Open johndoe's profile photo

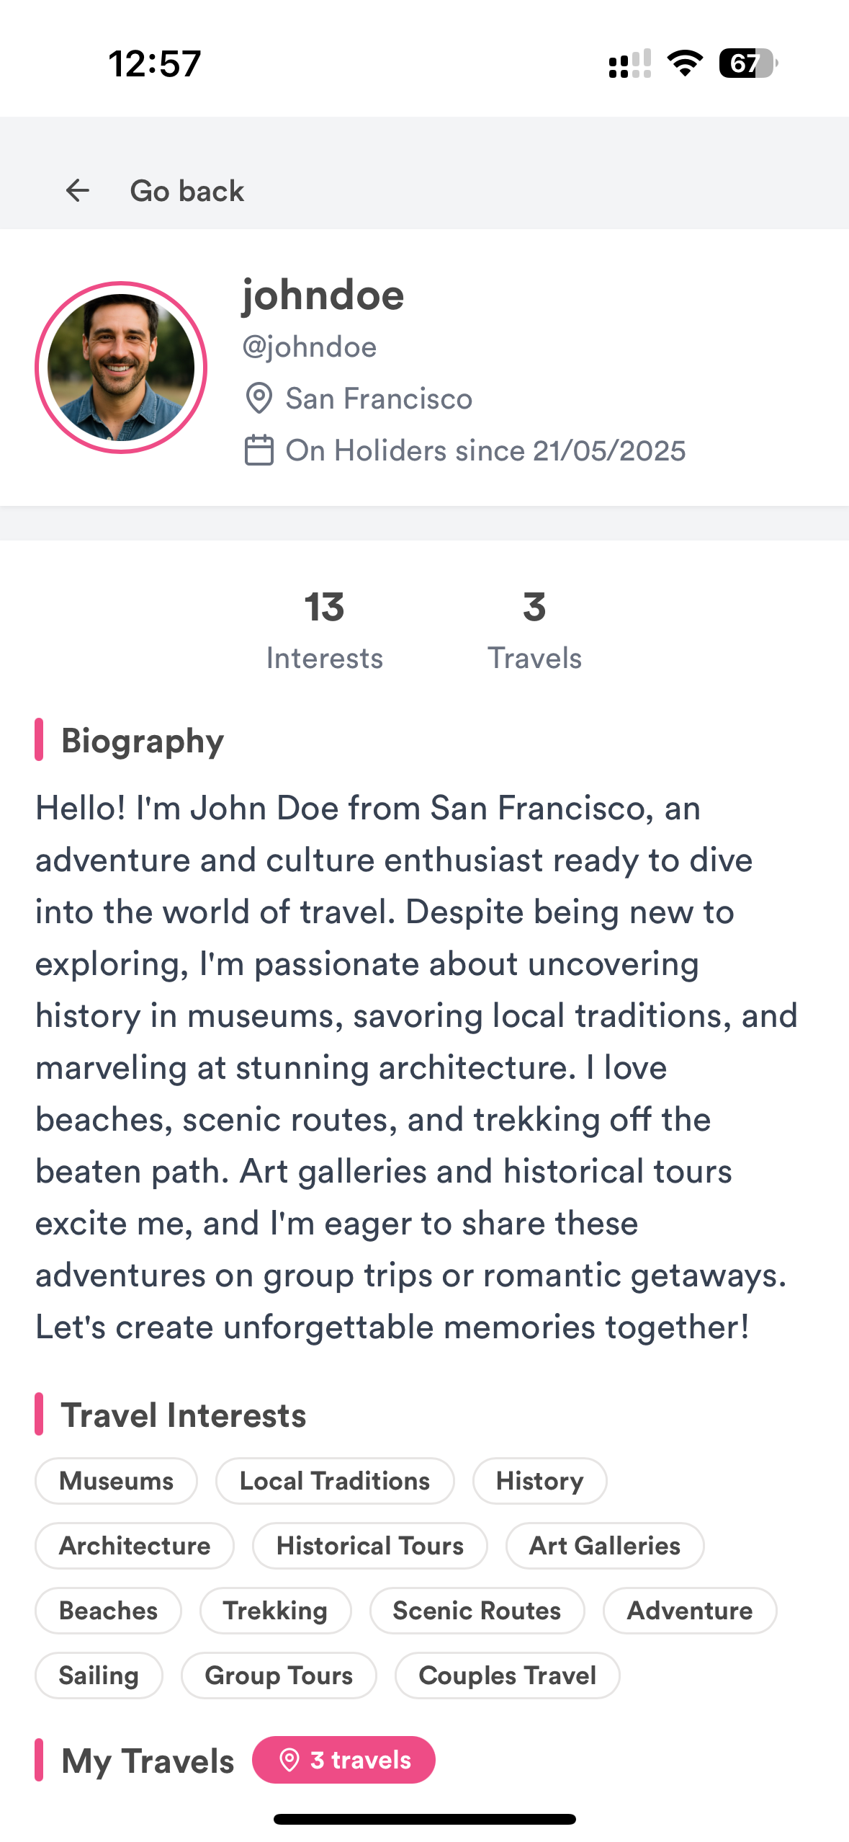(121, 368)
